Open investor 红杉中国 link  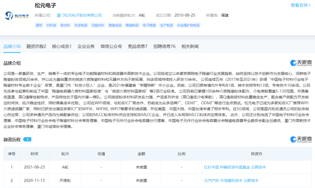(x=211, y=167)
